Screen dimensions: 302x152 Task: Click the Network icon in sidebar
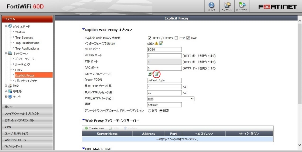tap(10, 53)
